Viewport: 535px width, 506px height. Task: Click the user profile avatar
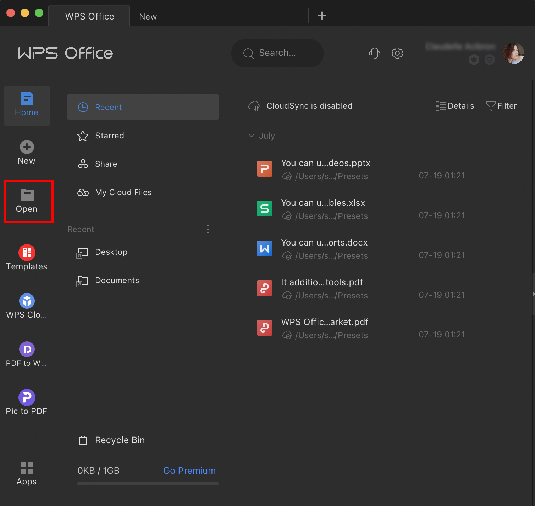tap(513, 53)
